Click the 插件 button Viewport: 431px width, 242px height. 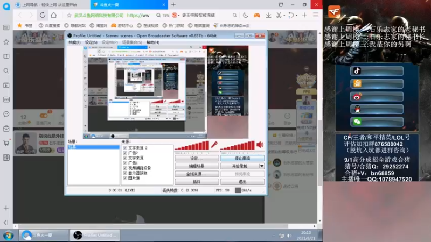pos(197,182)
